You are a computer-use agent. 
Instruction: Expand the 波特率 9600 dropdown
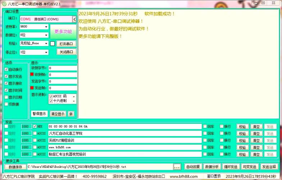tap(46, 27)
